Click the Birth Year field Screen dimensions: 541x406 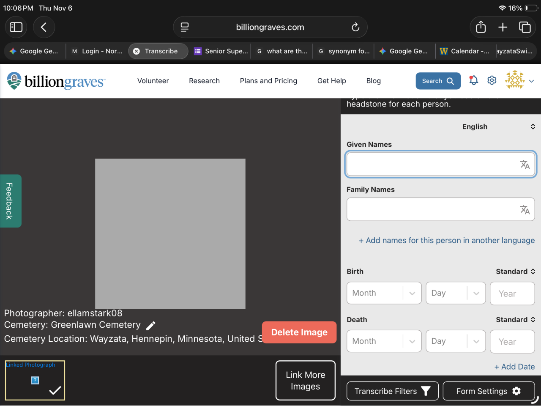(x=512, y=294)
